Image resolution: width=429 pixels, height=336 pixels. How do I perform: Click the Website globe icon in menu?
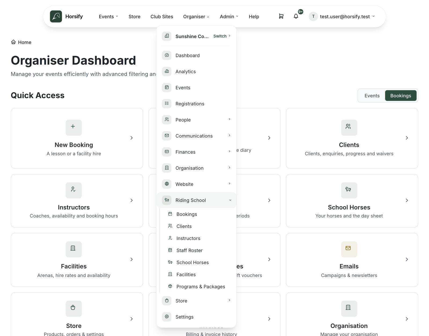(167, 184)
